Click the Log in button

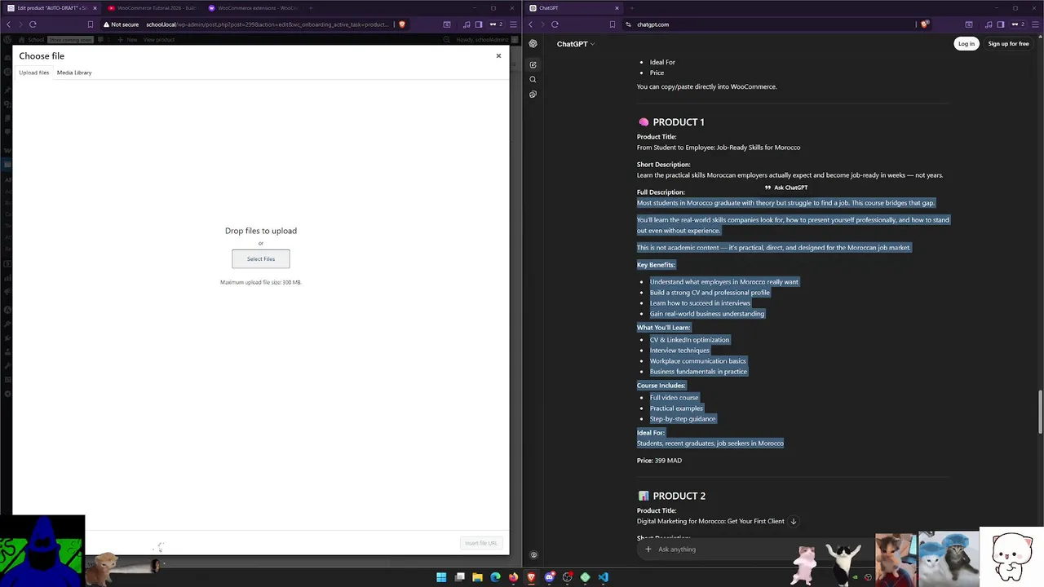pyautogui.click(x=967, y=43)
